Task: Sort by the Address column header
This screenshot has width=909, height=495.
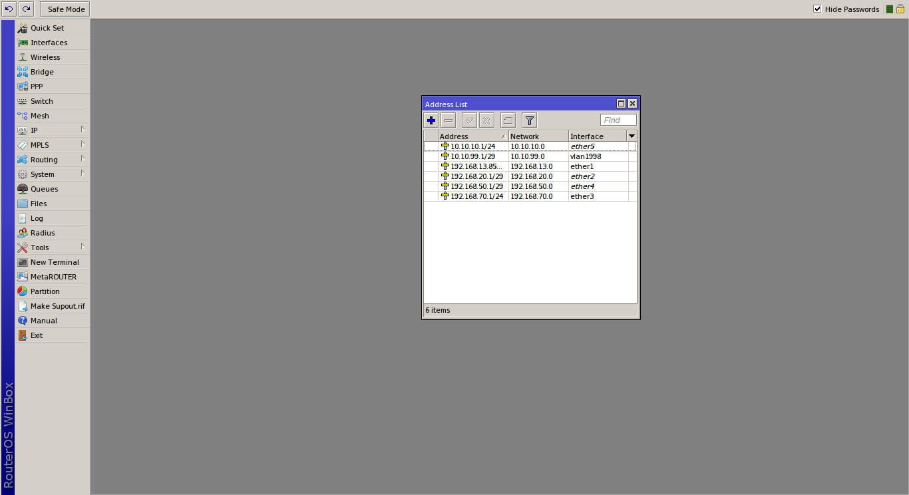Action: (x=473, y=136)
